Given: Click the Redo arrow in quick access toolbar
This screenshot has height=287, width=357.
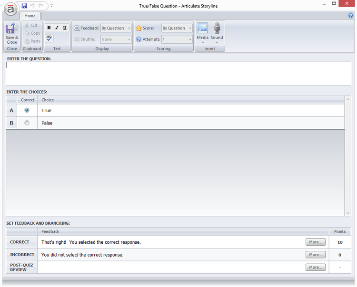Looking at the screenshot, I should 41,6.
